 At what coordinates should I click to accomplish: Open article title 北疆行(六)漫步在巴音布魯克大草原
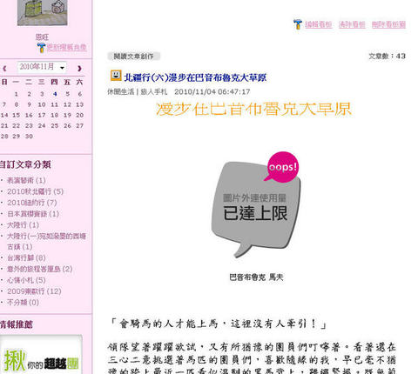coord(195,77)
